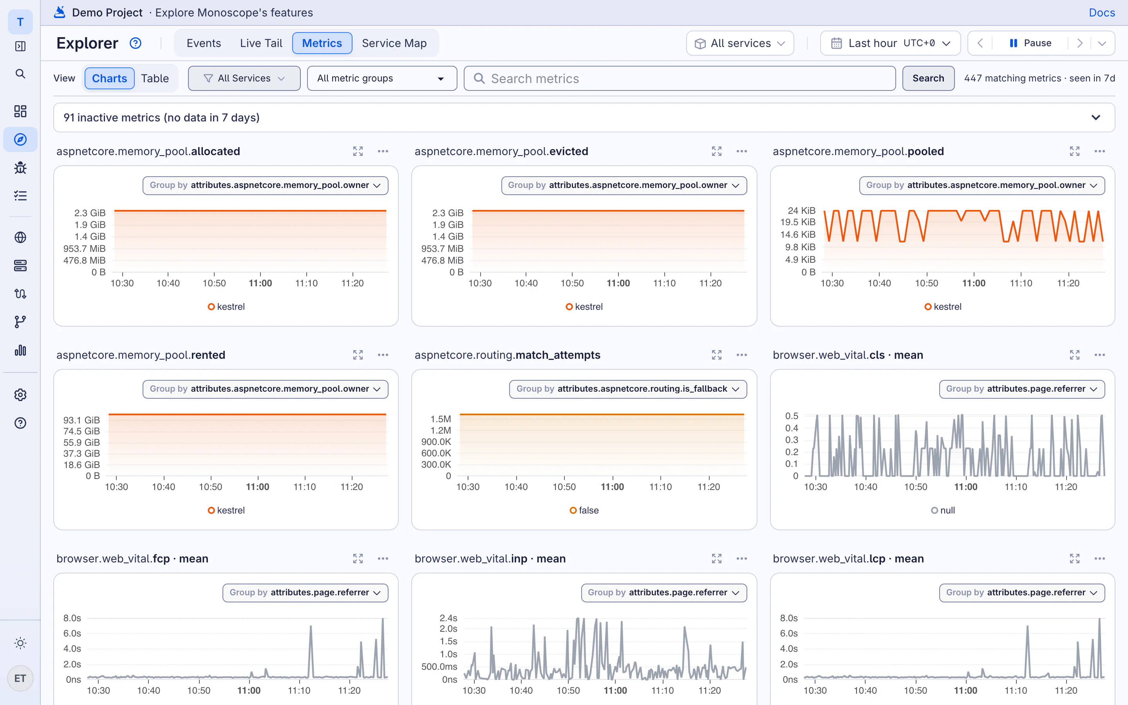1128x705 pixels.
Task: Expand the aspnetcore.memory_pool.allocated chart fullscreen
Action: [358, 151]
